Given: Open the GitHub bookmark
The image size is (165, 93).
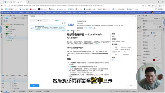Looking at the screenshot, I should 52,9.
